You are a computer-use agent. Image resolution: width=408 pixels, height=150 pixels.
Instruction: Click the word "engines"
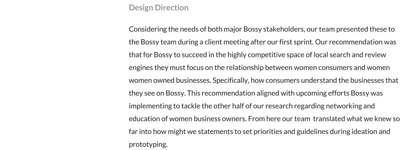(x=141, y=68)
